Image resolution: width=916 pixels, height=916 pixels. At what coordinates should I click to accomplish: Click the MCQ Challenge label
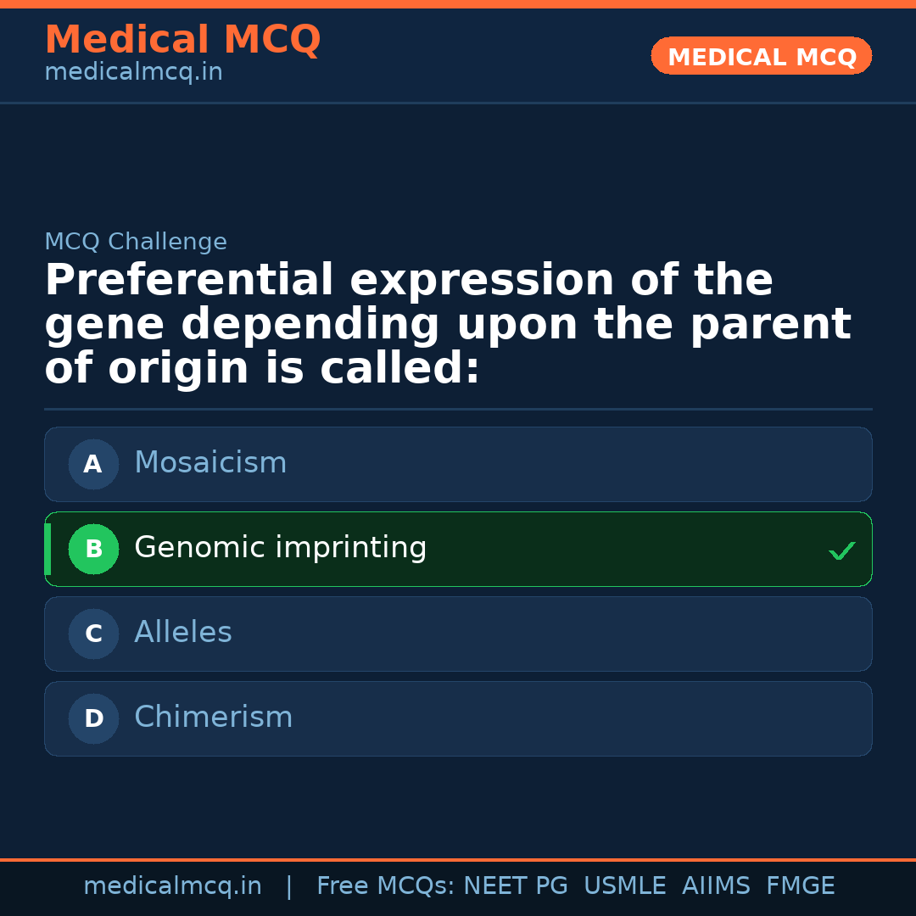[136, 242]
